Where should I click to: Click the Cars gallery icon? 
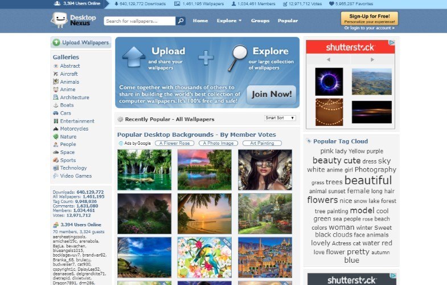(56, 113)
